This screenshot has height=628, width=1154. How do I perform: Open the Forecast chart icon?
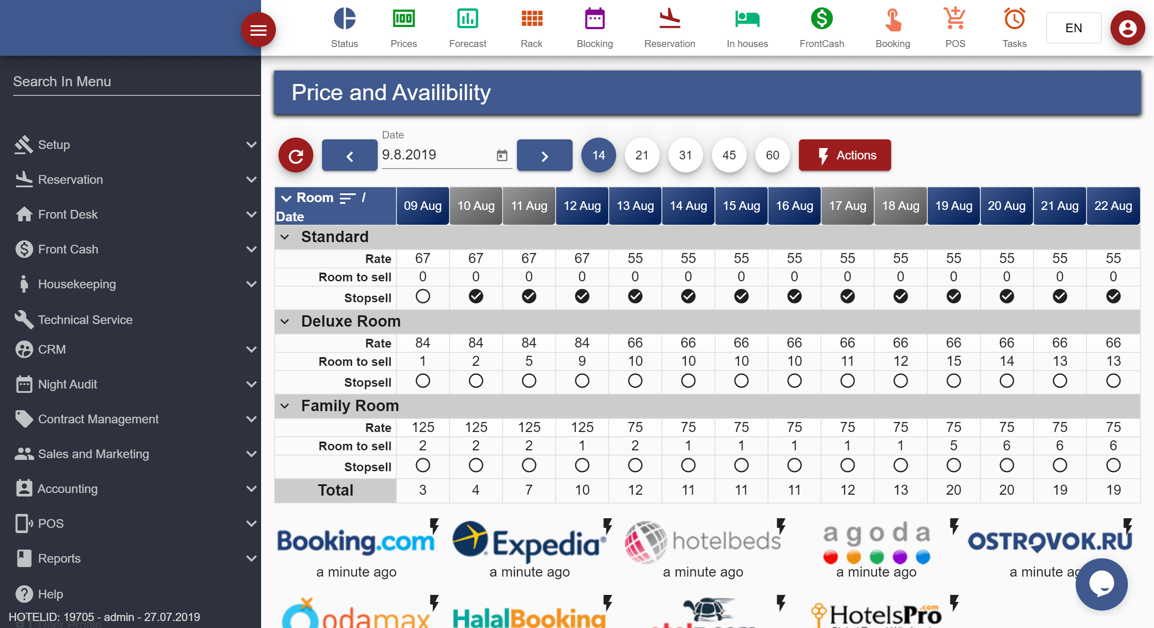(467, 19)
